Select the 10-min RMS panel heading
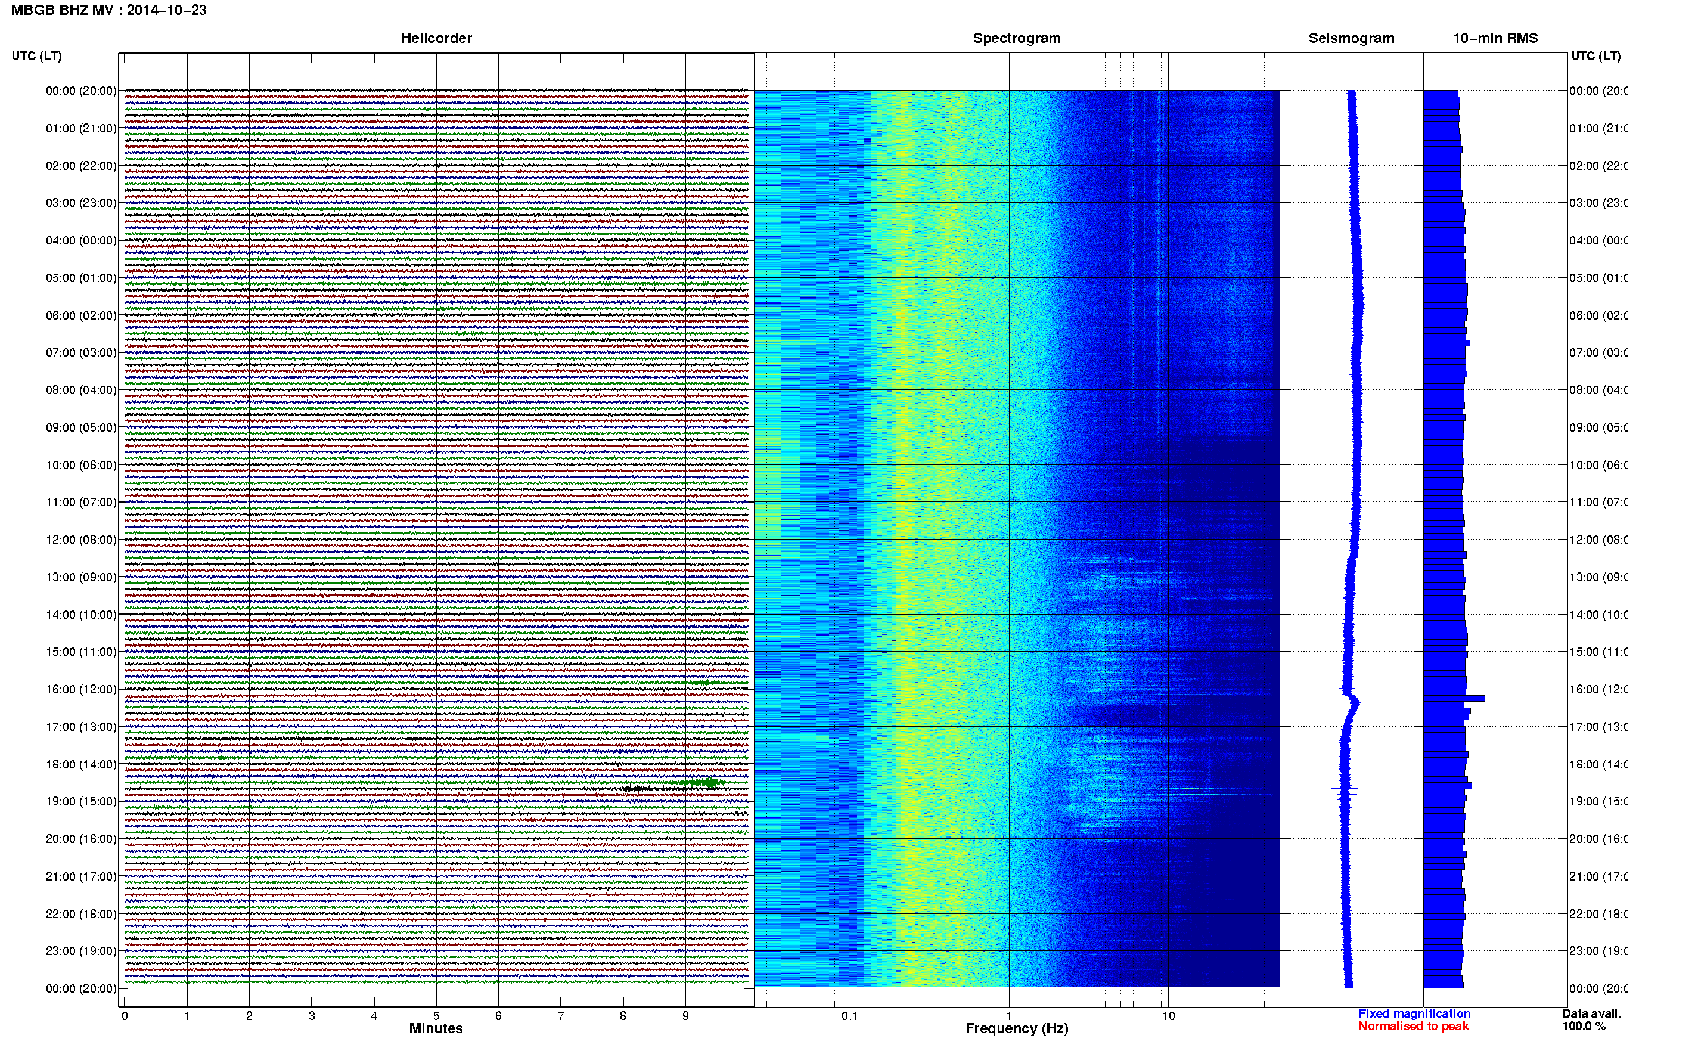1695x1060 pixels. pos(1495,38)
